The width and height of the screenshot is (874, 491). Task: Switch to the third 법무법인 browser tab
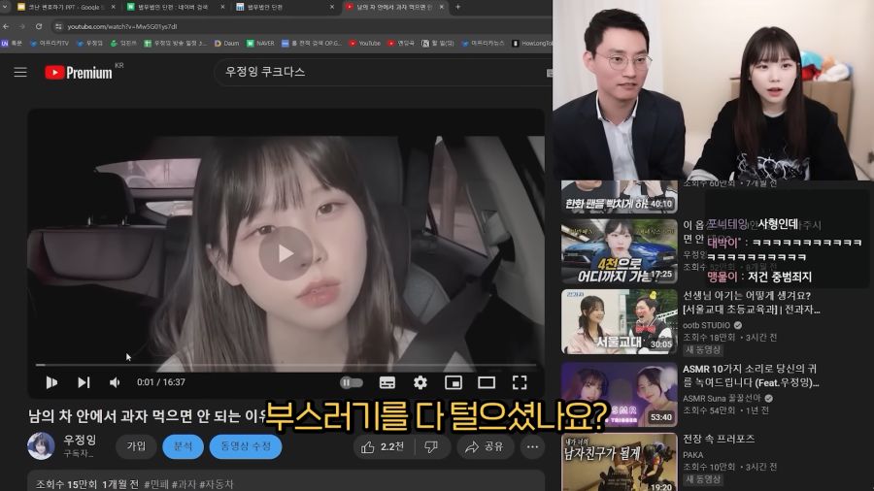284,7
